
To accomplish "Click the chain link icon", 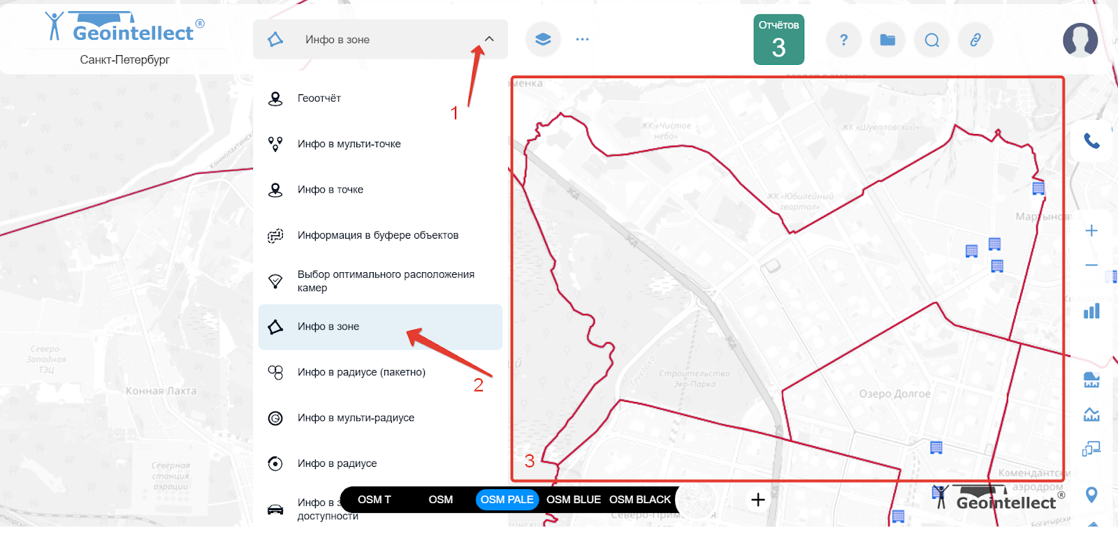I will (975, 40).
